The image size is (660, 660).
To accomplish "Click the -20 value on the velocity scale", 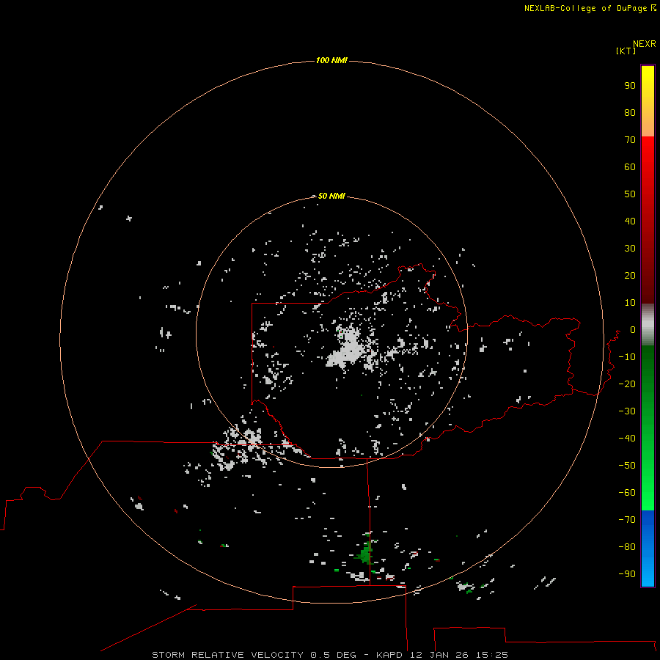I will coord(627,384).
